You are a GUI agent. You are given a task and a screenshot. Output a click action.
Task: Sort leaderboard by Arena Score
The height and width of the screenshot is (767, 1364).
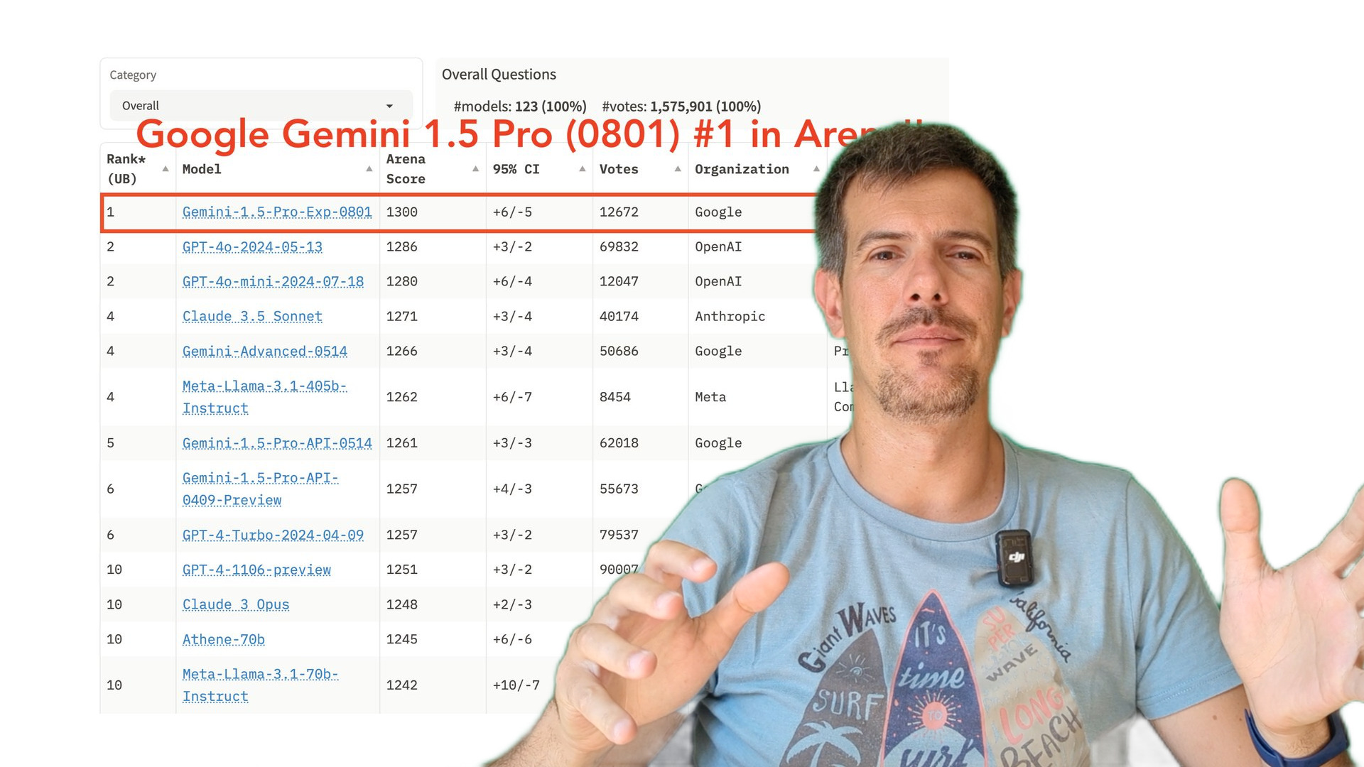pyautogui.click(x=475, y=169)
